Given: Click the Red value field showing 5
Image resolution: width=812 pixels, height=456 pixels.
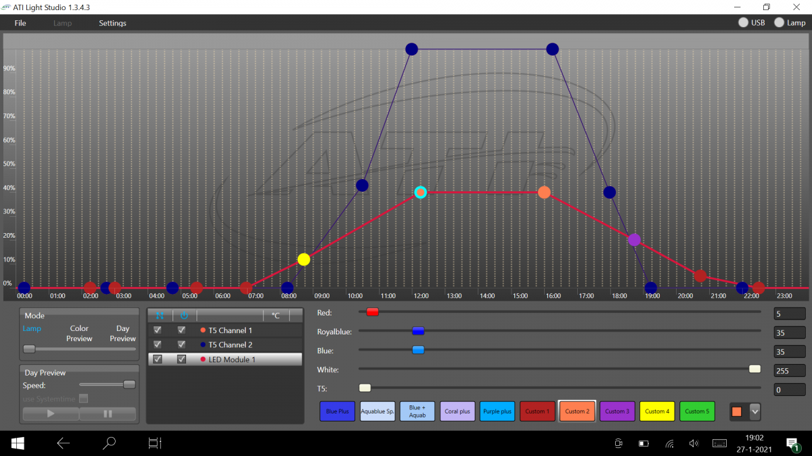Looking at the screenshot, I should 790,313.
